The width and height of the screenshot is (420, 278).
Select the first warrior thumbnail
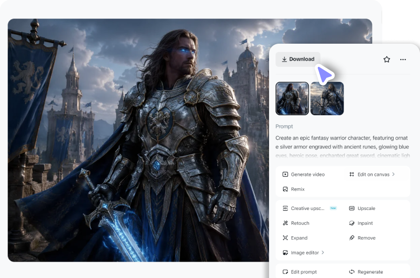tap(292, 99)
